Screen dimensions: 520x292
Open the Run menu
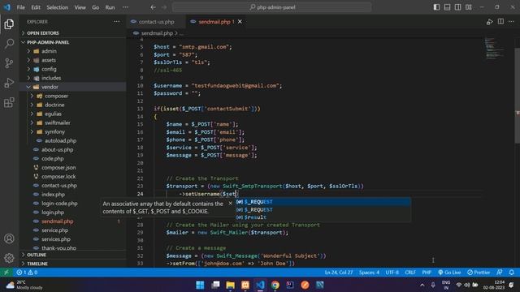110,7
